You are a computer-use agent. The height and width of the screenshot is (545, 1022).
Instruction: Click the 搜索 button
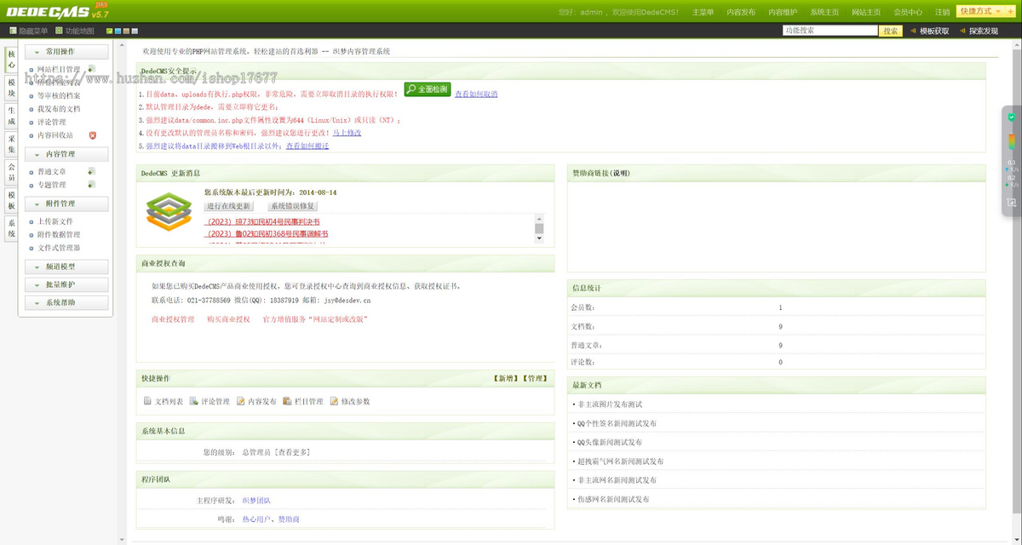coord(891,31)
